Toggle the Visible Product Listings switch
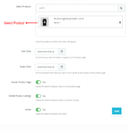This screenshot has height=131, width=131. click(x=38, y=96)
